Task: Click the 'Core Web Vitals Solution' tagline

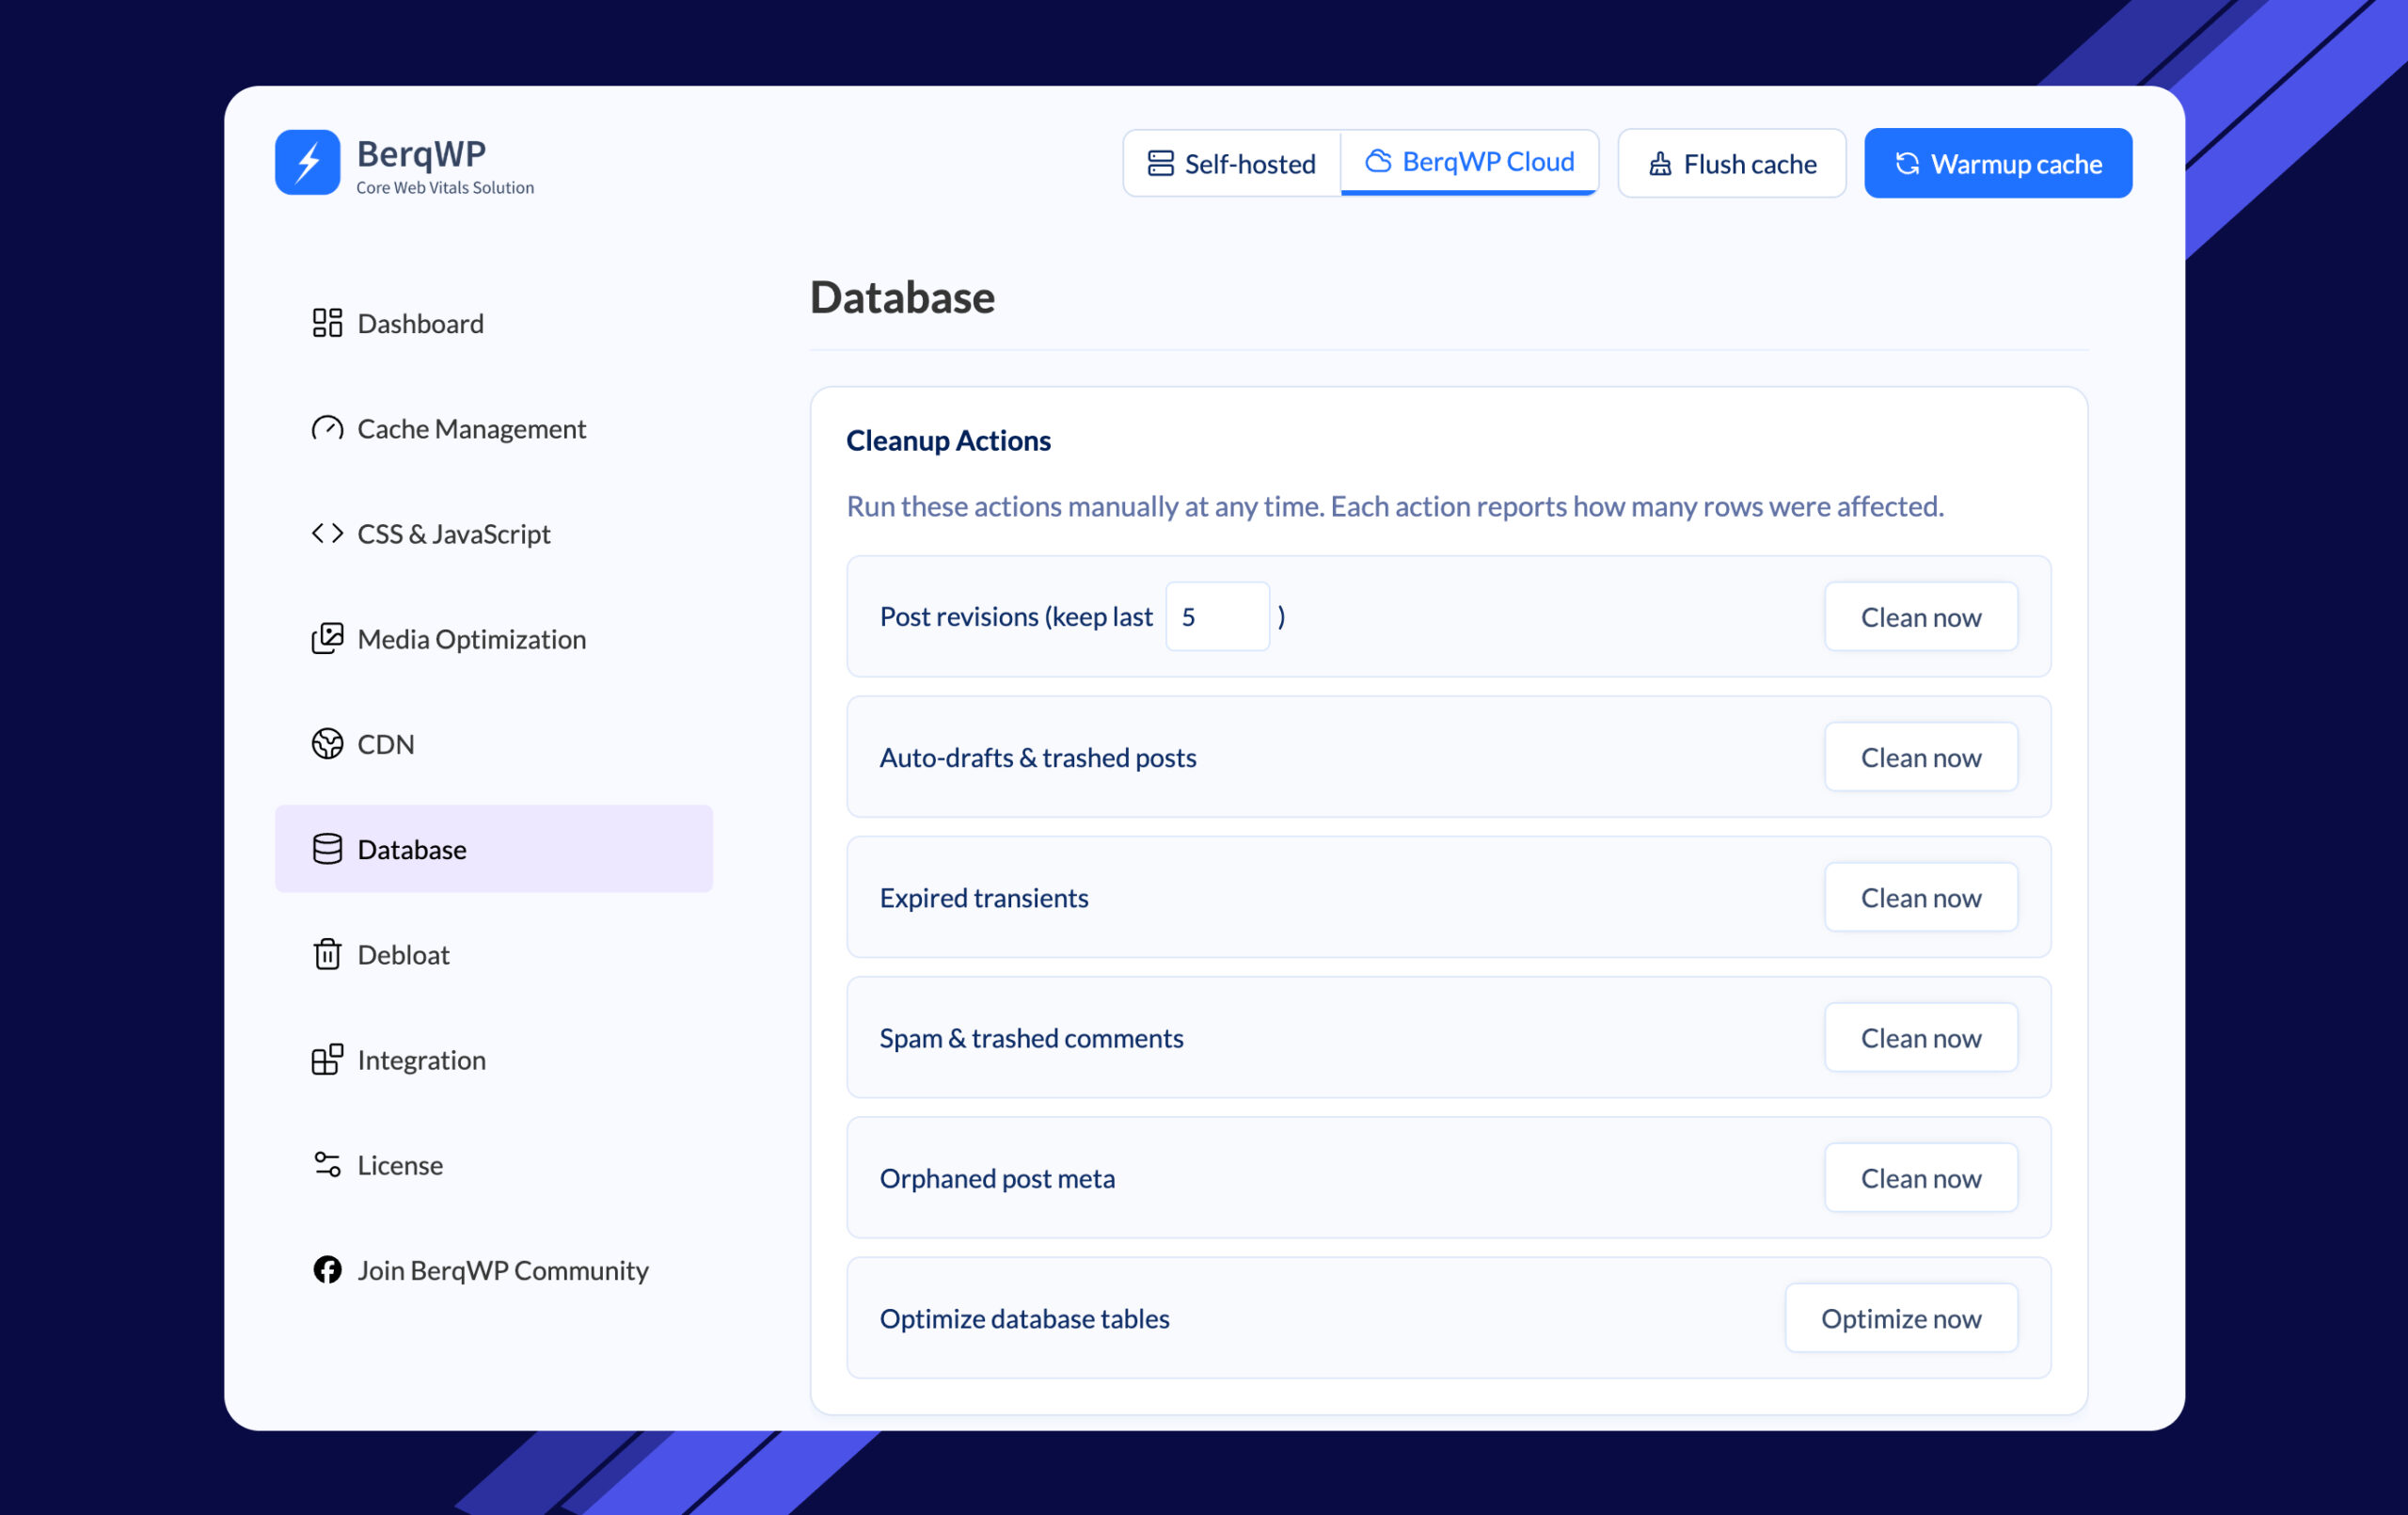Action: point(445,187)
